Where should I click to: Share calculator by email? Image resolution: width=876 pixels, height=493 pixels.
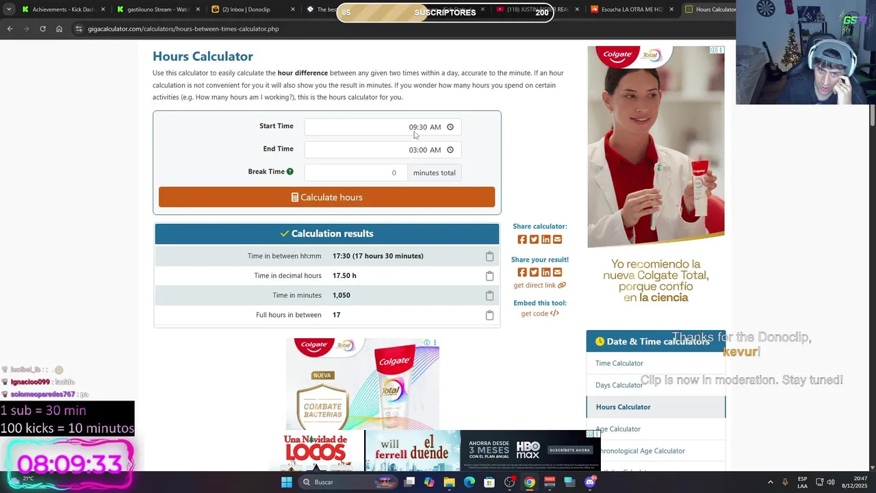[x=557, y=239]
